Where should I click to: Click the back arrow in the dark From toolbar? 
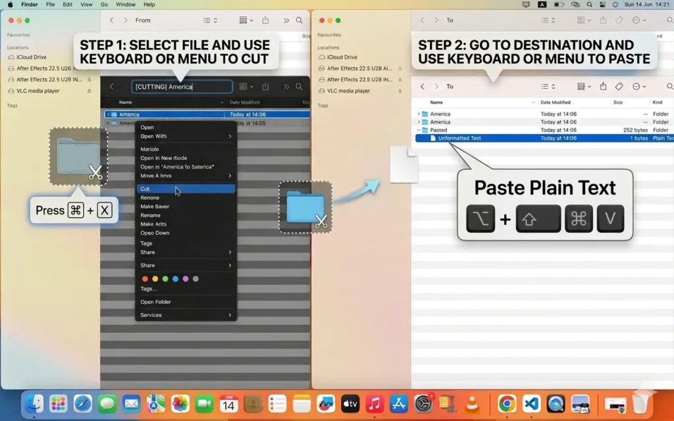(111, 87)
